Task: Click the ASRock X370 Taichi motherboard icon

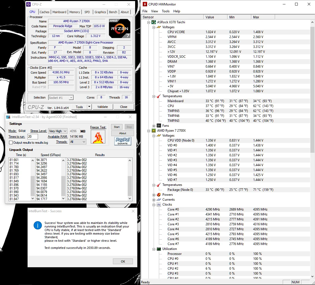Action: (x=154, y=22)
